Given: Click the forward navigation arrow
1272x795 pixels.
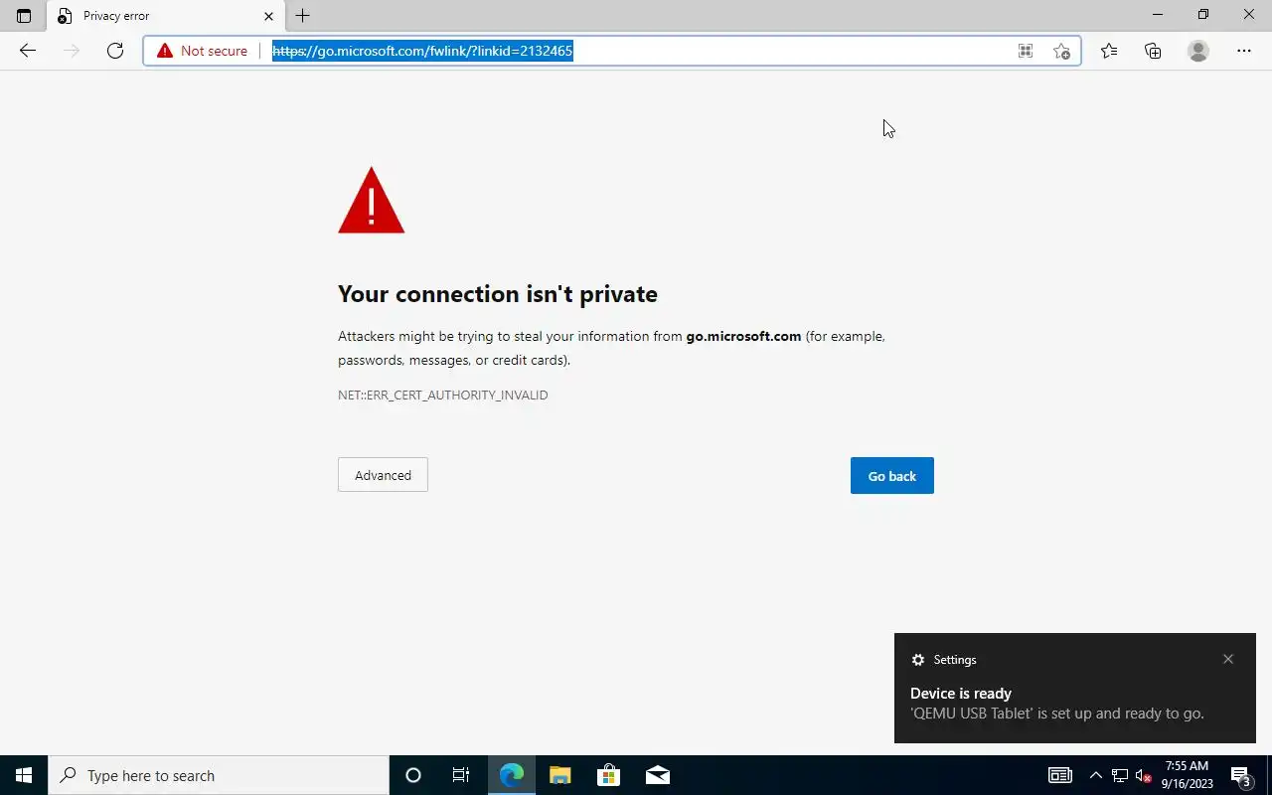Looking at the screenshot, I should (x=72, y=51).
